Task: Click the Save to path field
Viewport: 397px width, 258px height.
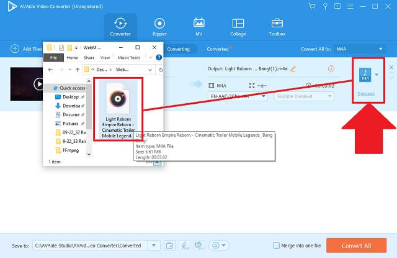Action: tap(90, 246)
